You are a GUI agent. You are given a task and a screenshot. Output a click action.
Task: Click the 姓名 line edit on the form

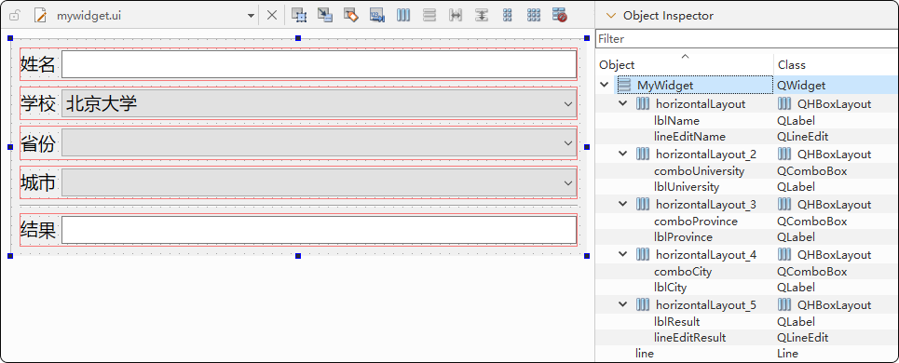tap(319, 64)
